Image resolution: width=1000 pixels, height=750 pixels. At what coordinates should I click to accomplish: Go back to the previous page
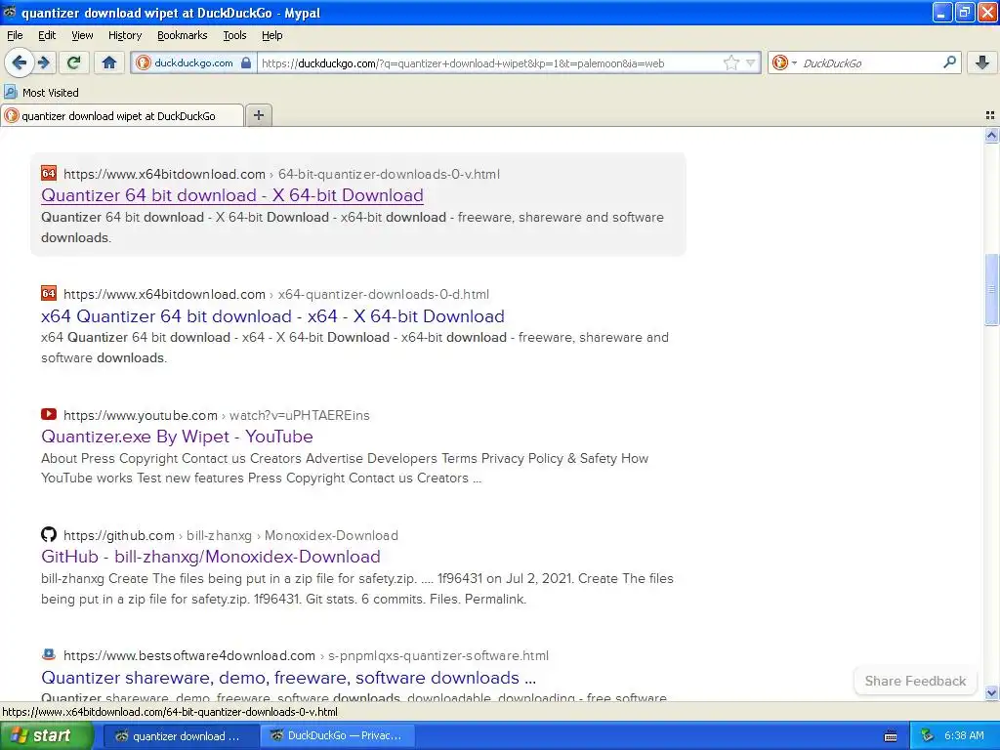20,62
